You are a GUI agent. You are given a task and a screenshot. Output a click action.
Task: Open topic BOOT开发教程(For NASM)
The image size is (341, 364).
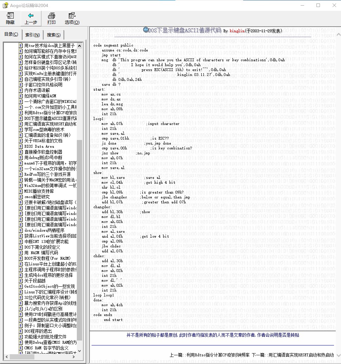pyautogui.click(x=47, y=258)
